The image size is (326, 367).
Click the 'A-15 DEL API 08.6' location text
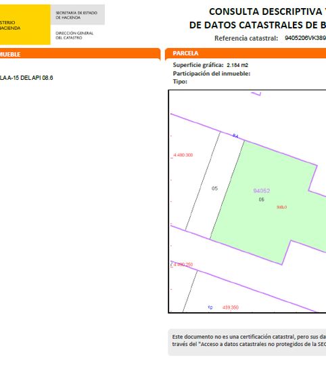pos(30,78)
